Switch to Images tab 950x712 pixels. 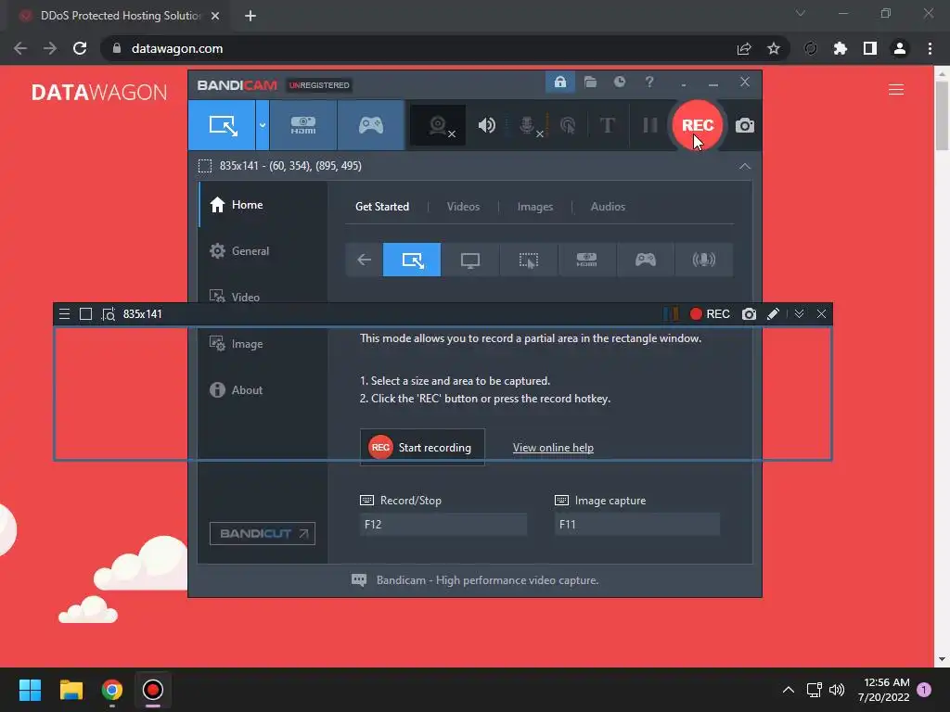pos(535,207)
